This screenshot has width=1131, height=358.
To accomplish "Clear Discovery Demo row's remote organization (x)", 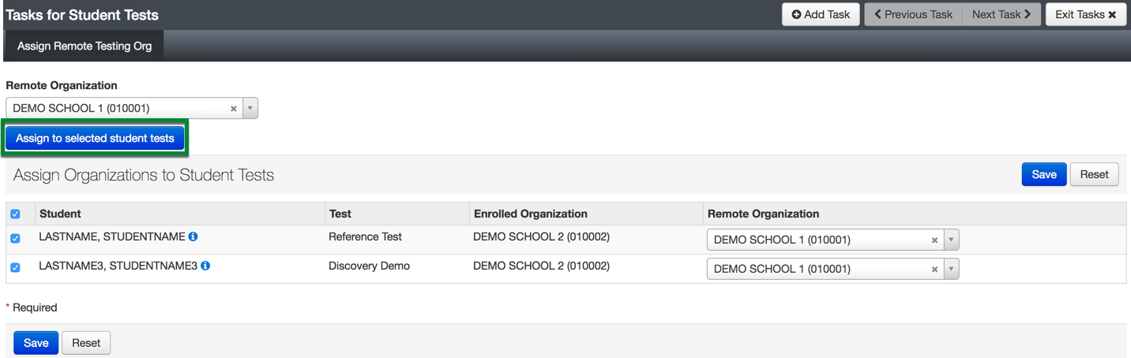I will coord(934,270).
